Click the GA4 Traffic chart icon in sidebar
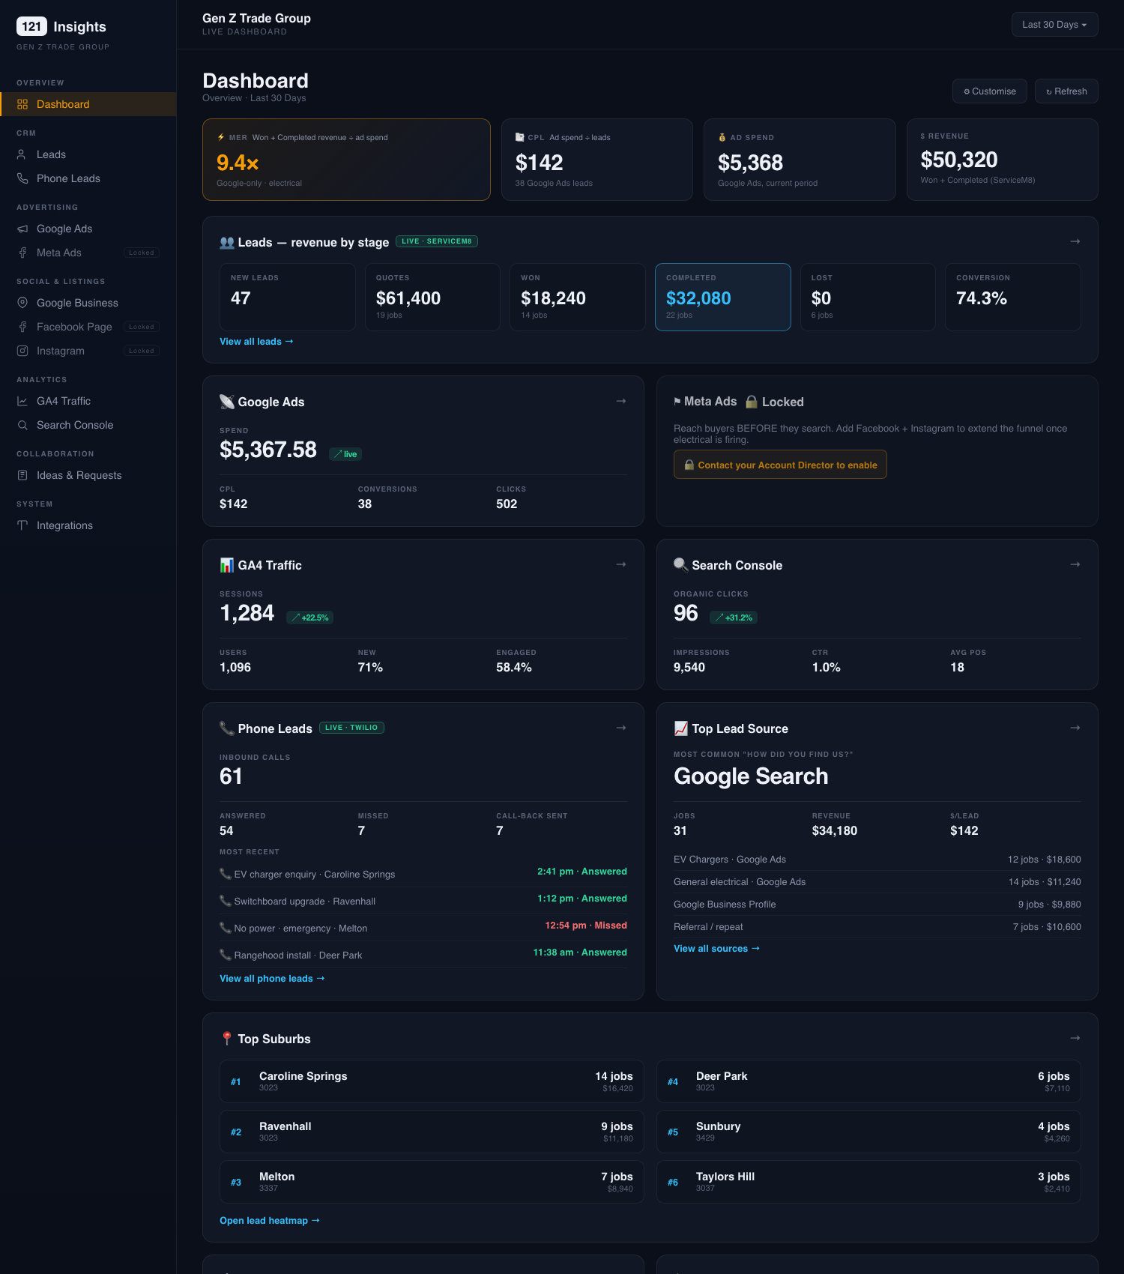The image size is (1124, 1274). (22, 401)
